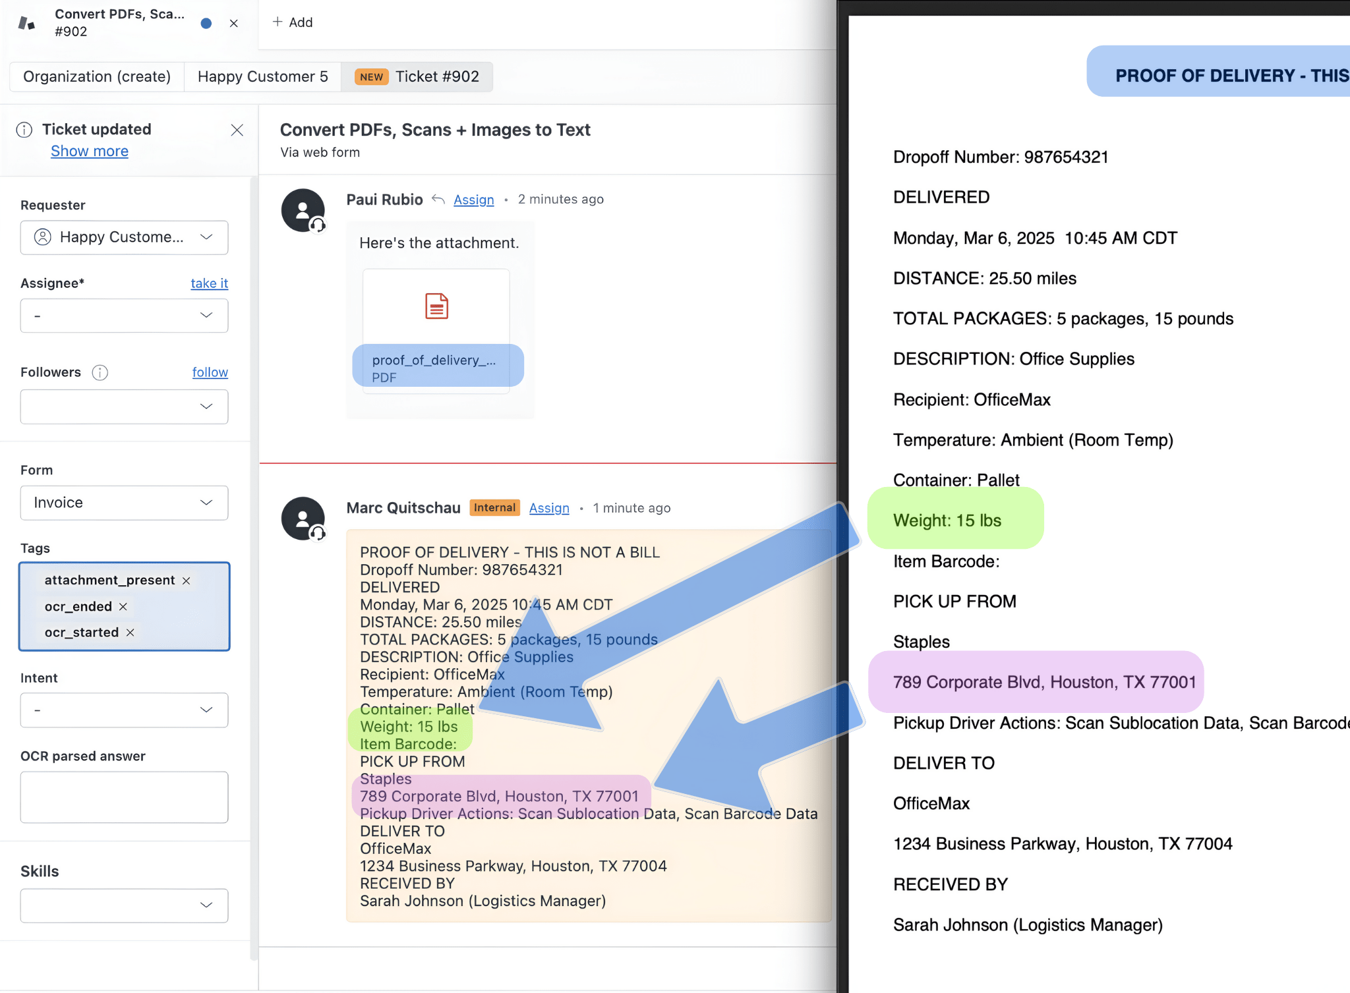
Task: Remove the attachment_present tag
Action: [187, 581]
